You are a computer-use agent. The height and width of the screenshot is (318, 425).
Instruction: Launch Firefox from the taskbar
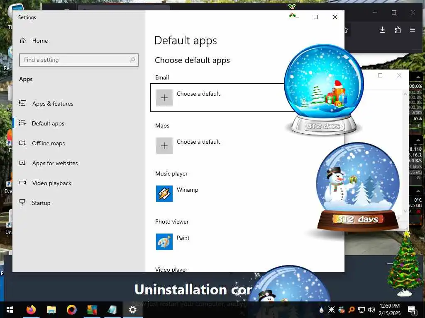pos(31,310)
